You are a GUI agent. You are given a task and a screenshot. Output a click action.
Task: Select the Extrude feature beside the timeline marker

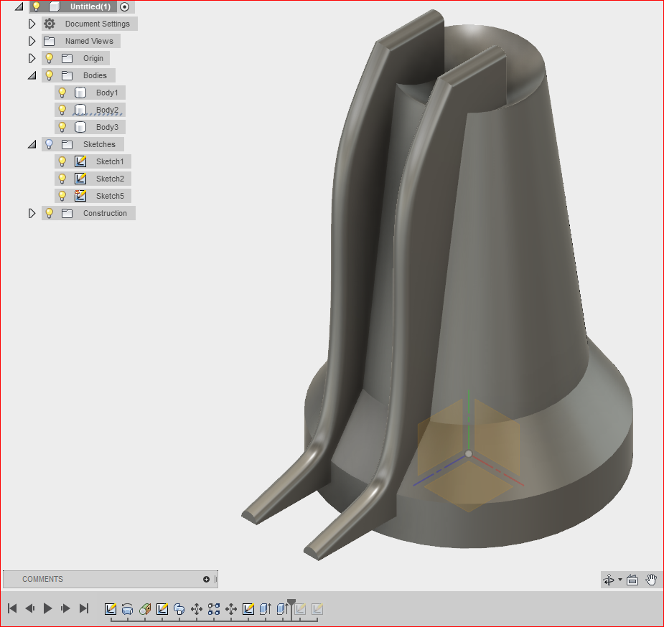[282, 609]
